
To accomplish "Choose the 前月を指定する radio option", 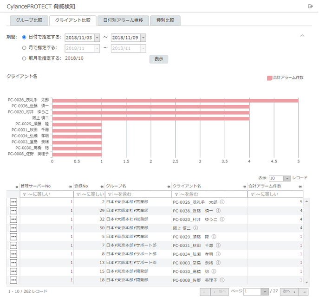I will click(x=24, y=58).
